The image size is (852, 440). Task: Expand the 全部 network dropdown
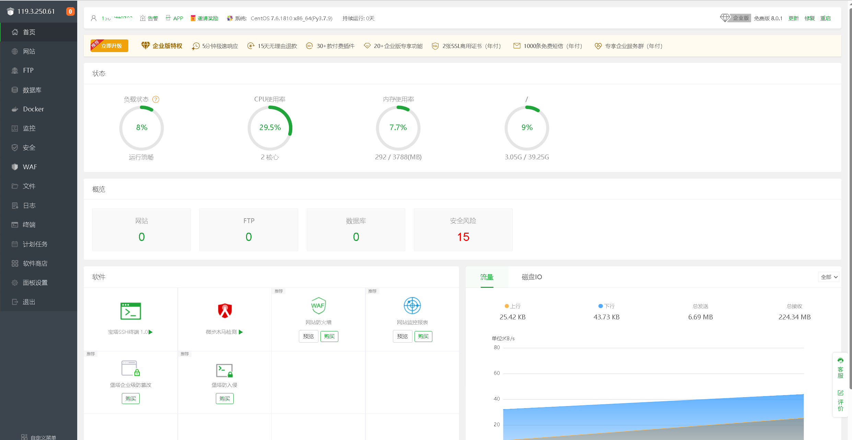[829, 277]
